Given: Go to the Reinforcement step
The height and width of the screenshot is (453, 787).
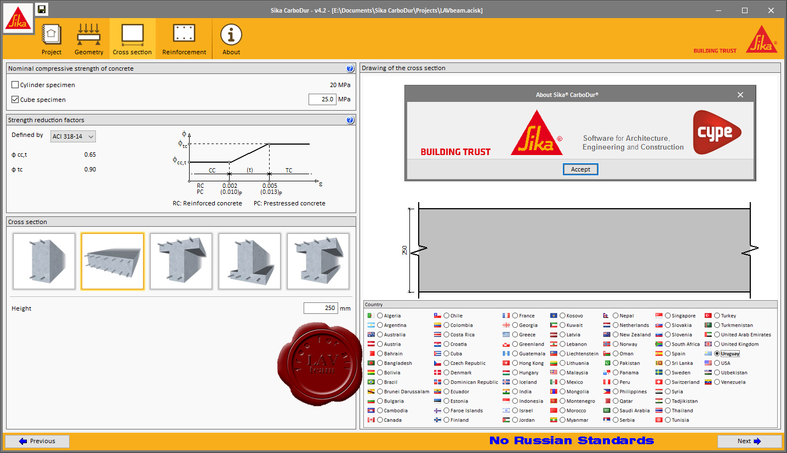Looking at the screenshot, I should coord(184,38).
